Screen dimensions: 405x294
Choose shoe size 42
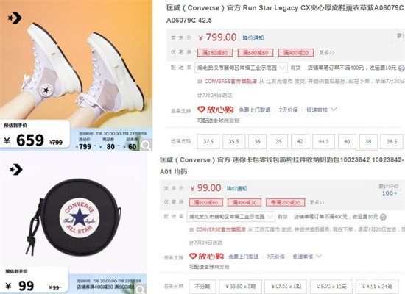tap(300, 142)
